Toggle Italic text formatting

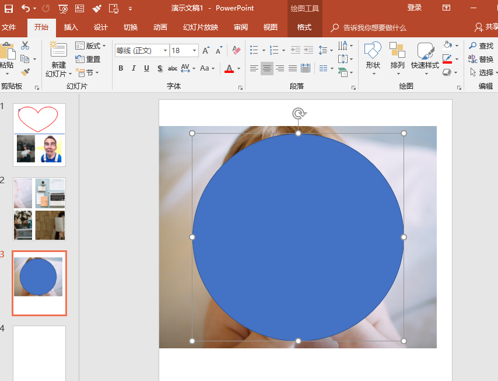pos(134,69)
